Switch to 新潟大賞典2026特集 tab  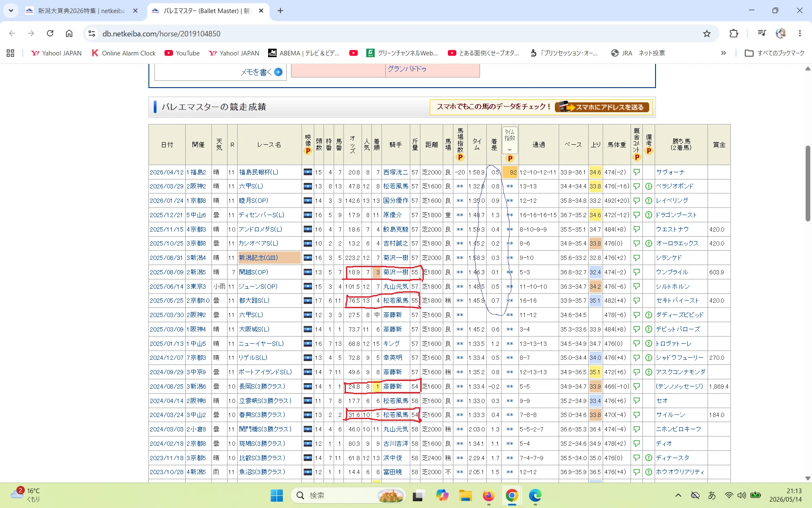(82, 11)
